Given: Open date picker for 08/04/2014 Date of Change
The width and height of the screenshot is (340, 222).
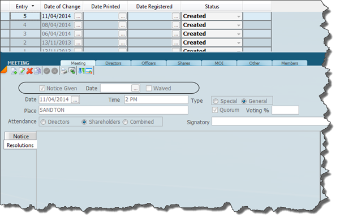Looking at the screenshot, I should [78, 25].
